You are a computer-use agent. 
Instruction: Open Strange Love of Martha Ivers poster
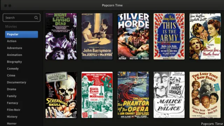tap(205, 36)
